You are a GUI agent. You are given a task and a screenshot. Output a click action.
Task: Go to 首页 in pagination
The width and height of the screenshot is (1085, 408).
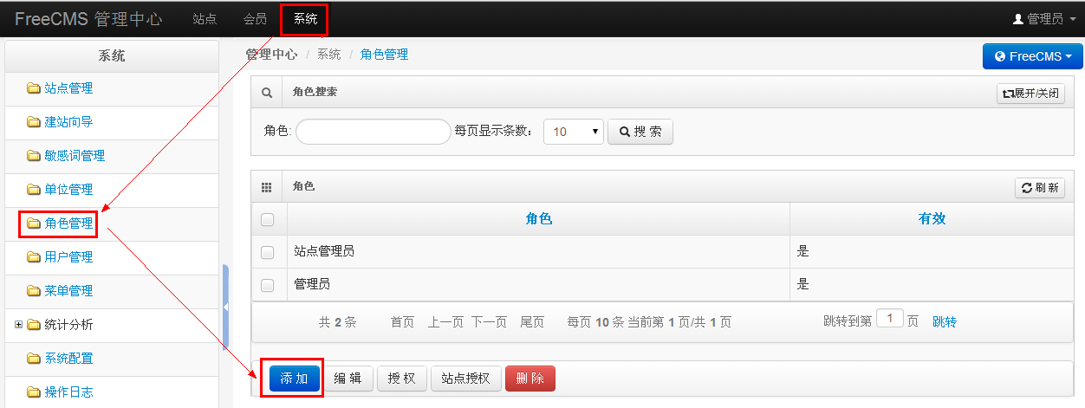pyautogui.click(x=402, y=322)
